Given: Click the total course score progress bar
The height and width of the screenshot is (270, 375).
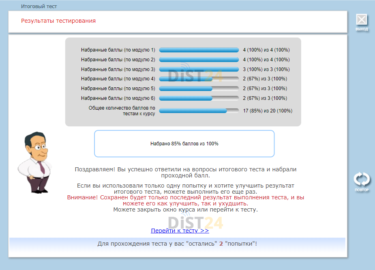Looking at the screenshot, I should (199, 110).
